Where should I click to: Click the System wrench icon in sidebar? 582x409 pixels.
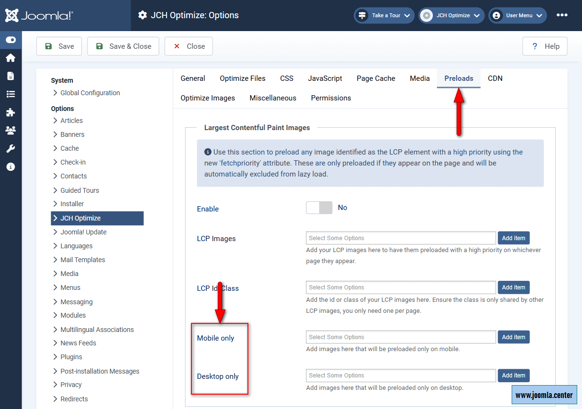click(11, 149)
